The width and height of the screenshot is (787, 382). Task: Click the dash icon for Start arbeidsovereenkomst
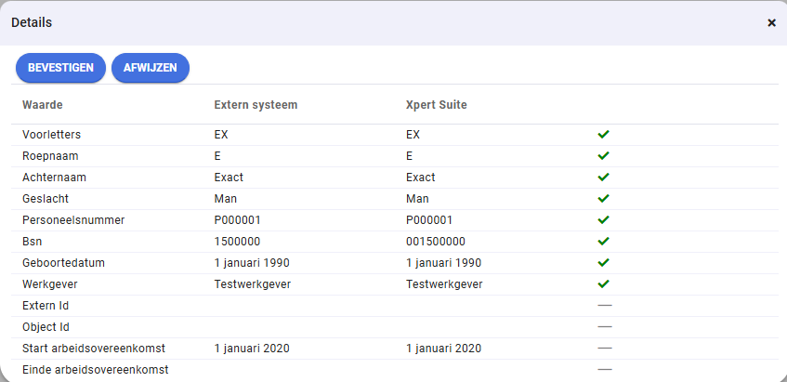[x=605, y=348]
